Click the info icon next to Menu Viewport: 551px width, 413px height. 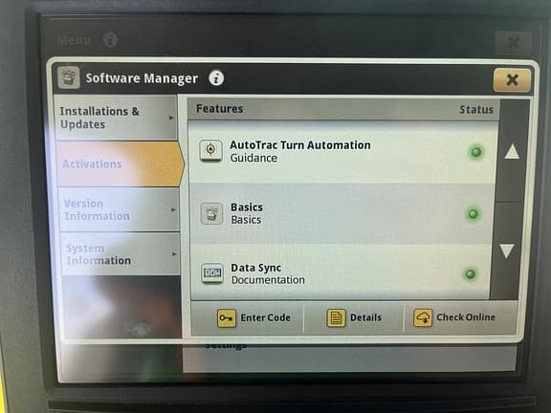pos(110,39)
